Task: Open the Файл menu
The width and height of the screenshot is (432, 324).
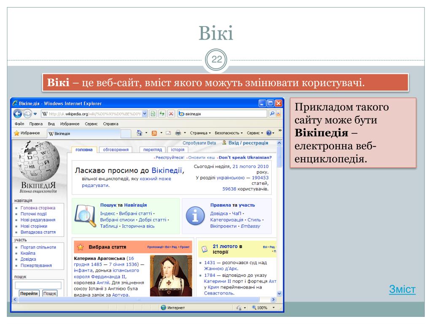Action: [19, 124]
